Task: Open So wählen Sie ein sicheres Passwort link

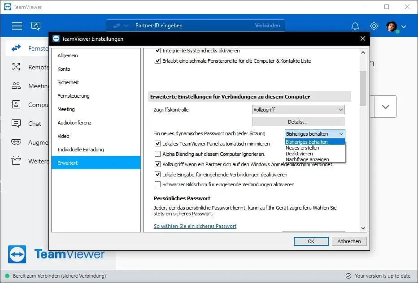Action: [195, 226]
